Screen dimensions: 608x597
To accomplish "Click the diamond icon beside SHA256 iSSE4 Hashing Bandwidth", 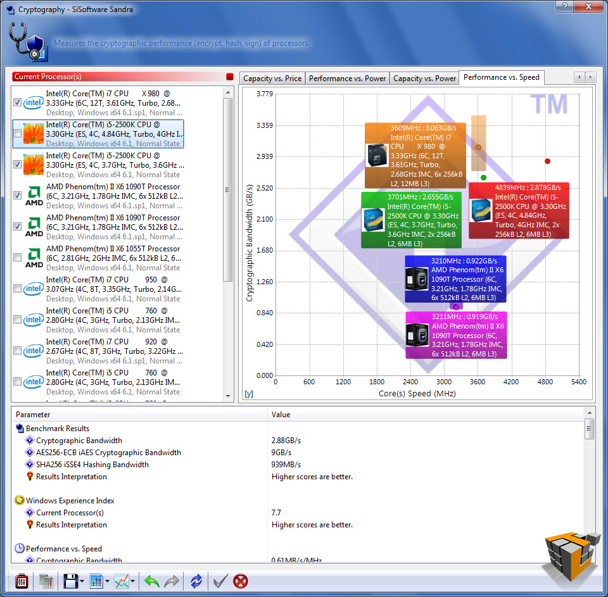I will [30, 464].
